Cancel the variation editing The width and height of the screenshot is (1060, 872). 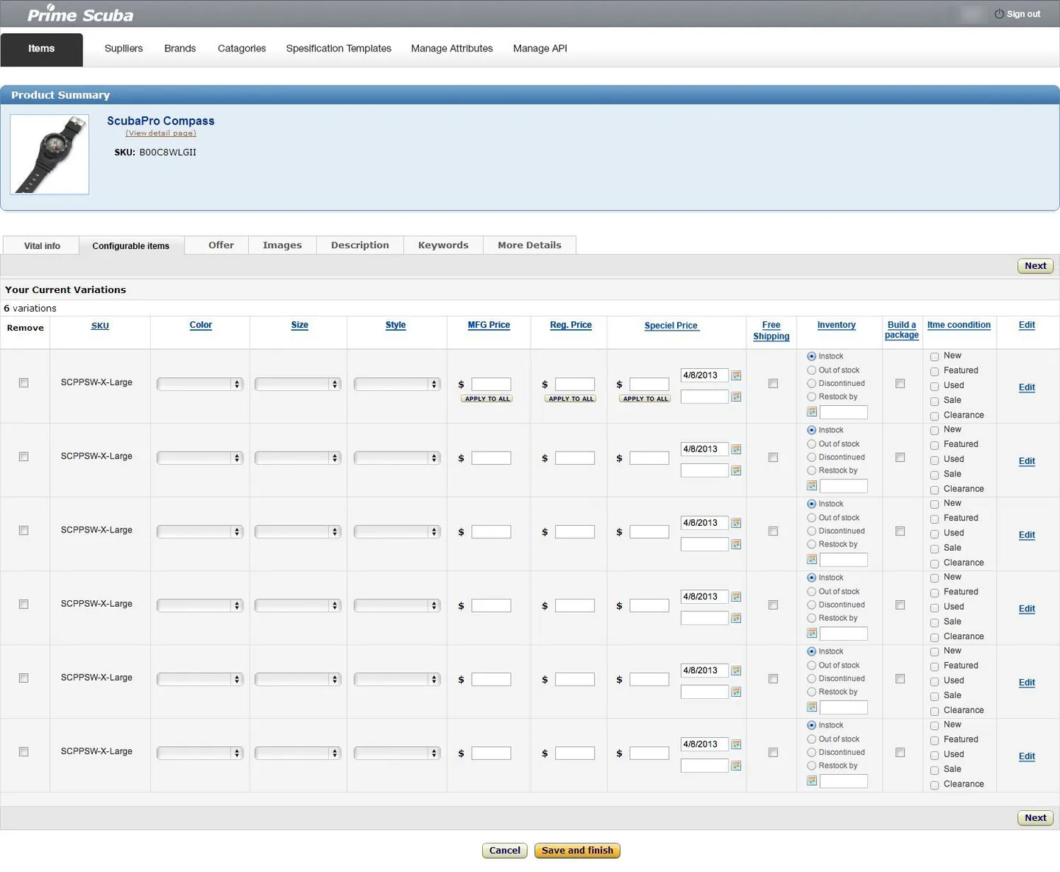pyautogui.click(x=505, y=851)
